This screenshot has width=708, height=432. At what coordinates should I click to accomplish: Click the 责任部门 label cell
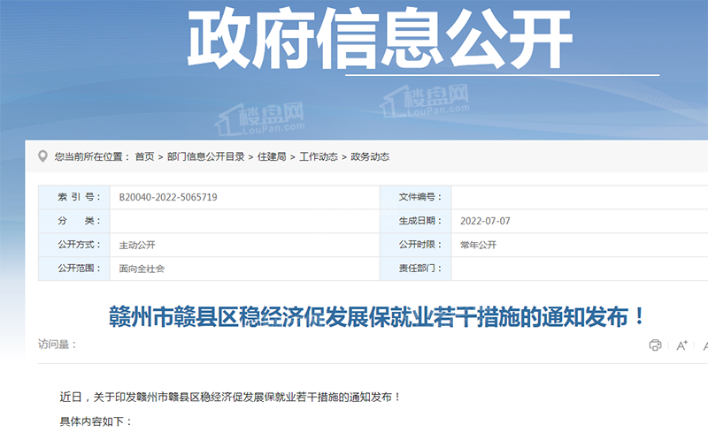[416, 269]
